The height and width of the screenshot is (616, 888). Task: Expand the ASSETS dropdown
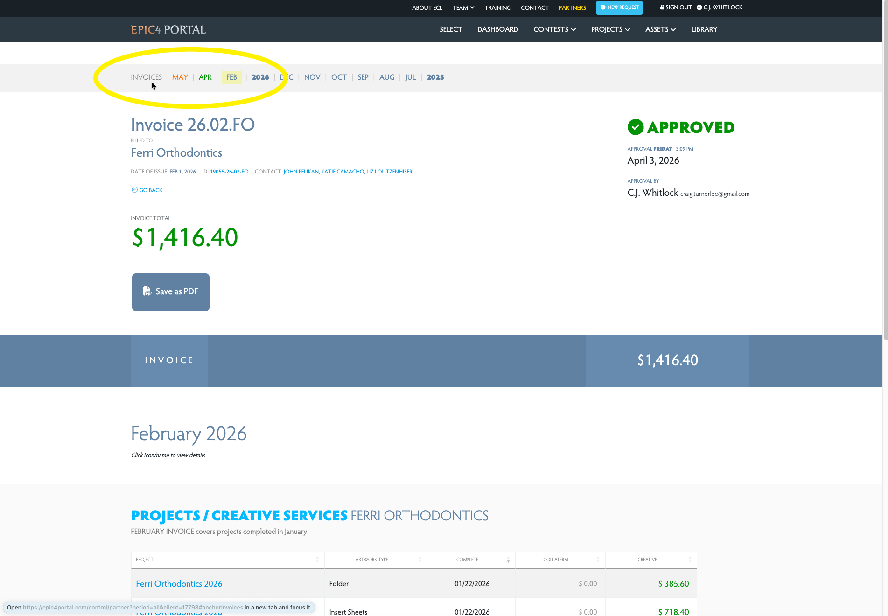click(661, 29)
